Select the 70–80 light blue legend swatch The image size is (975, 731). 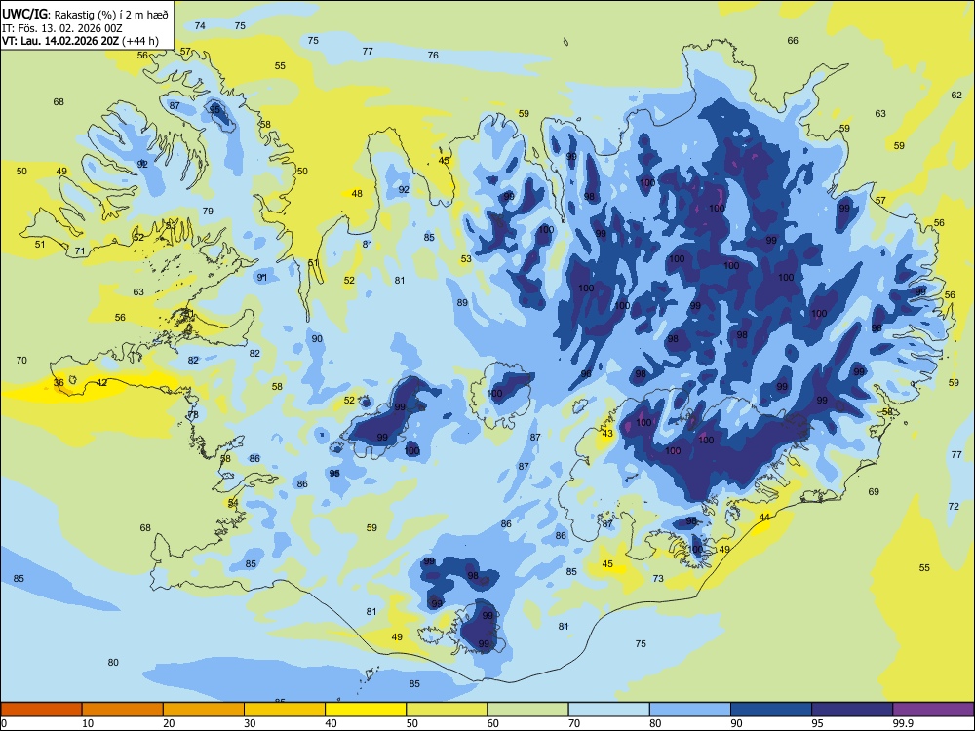[x=608, y=710]
